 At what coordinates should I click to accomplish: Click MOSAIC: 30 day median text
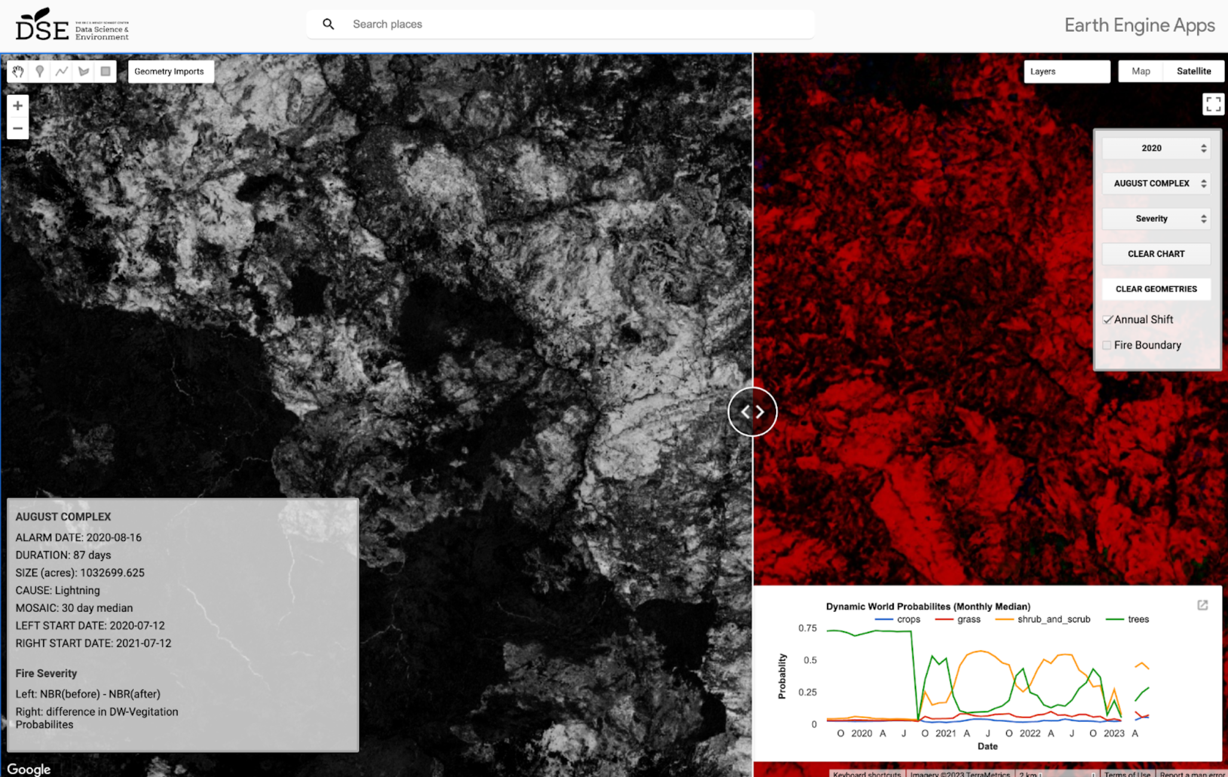(74, 608)
